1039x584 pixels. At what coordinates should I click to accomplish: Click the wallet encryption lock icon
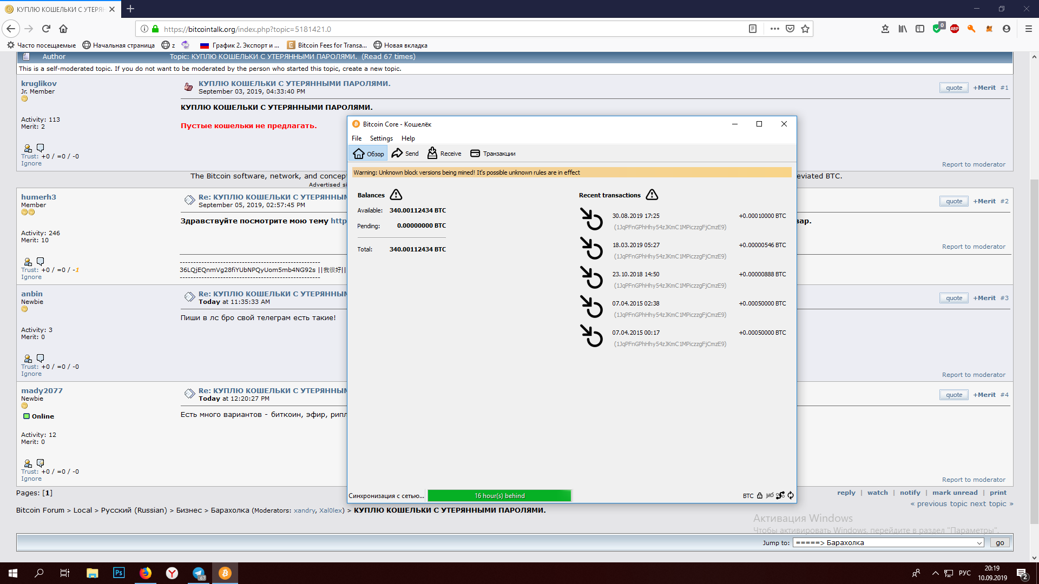[760, 495]
